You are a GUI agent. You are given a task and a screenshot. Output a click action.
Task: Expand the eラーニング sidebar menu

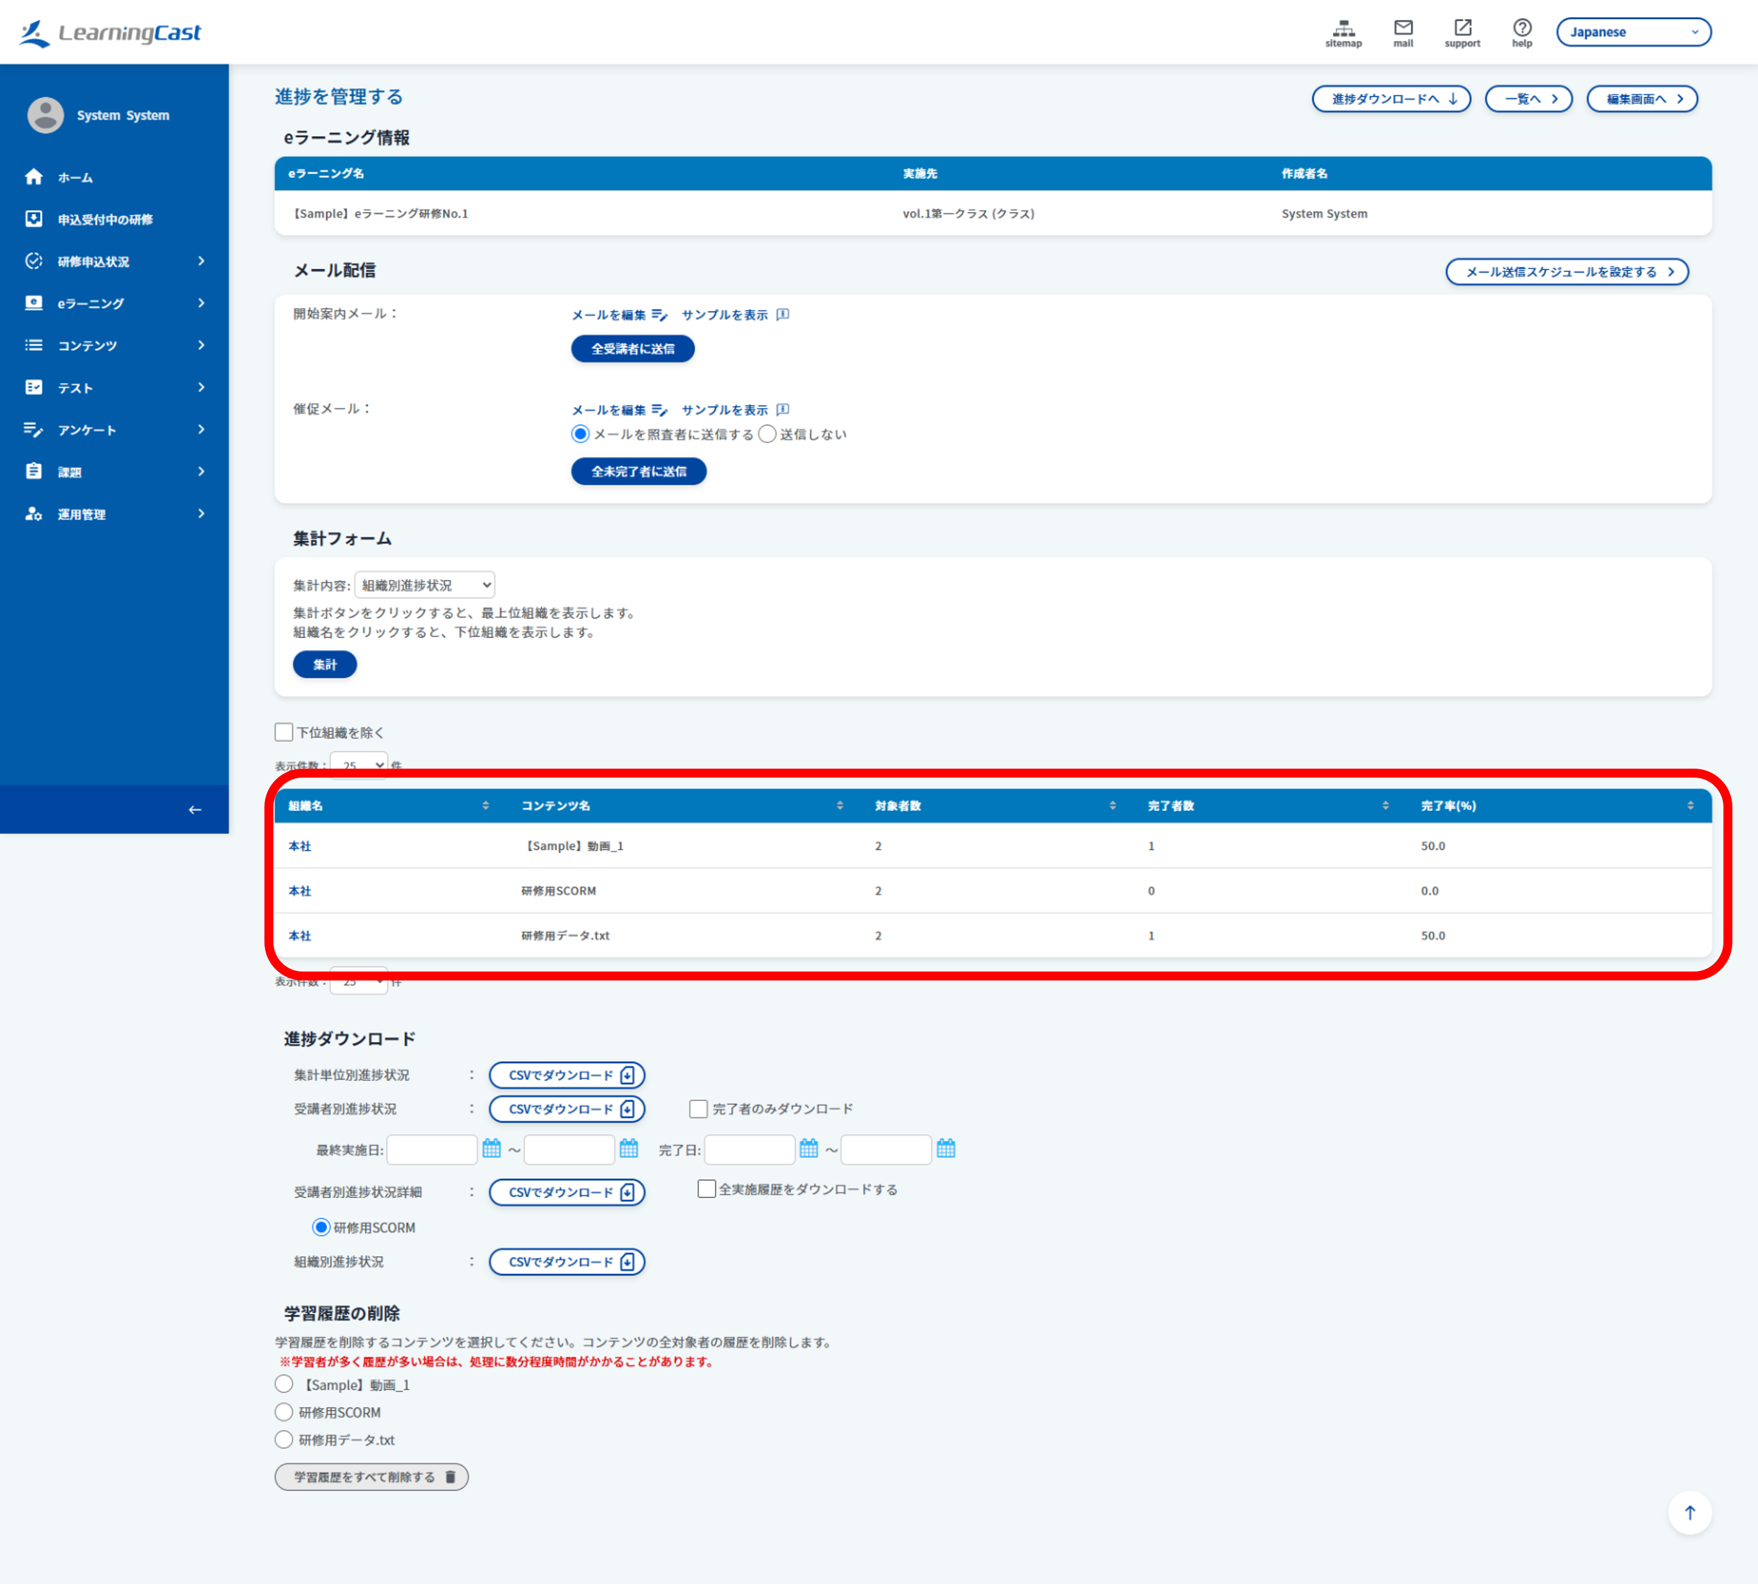[x=114, y=303]
